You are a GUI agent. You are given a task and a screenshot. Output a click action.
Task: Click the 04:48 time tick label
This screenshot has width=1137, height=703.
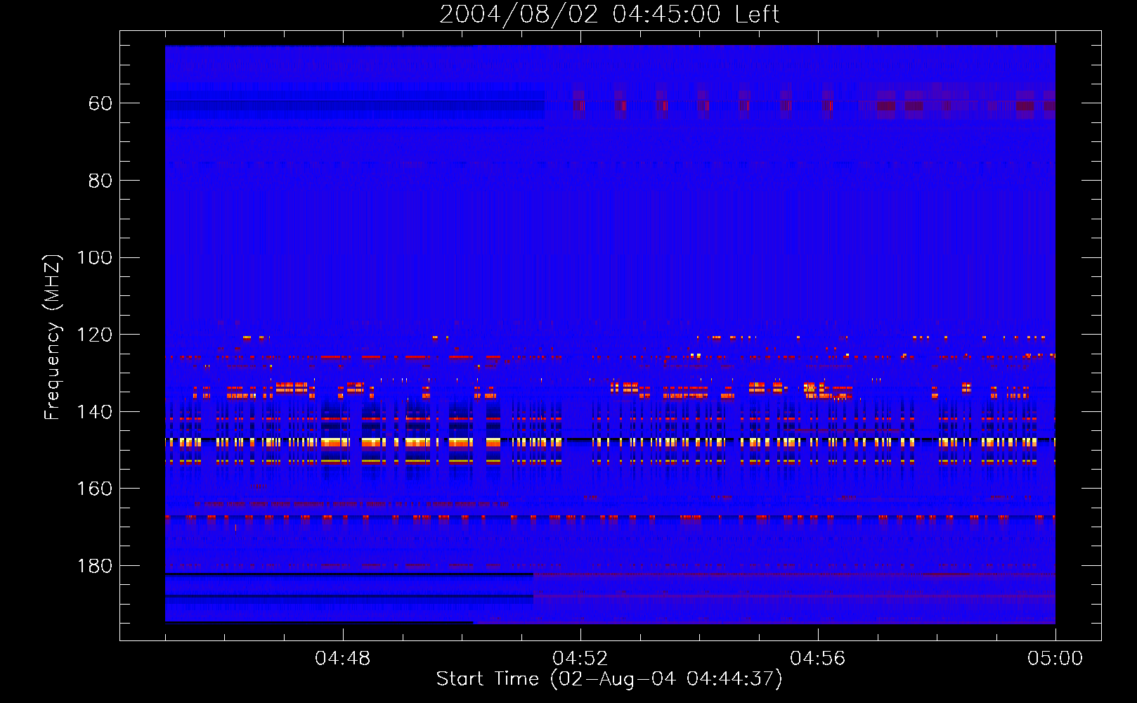tap(343, 659)
